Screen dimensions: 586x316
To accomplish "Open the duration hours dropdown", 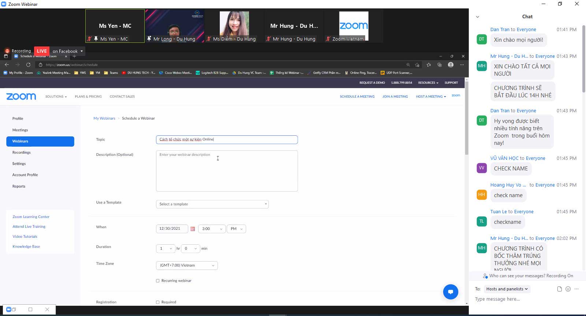I will point(166,249).
